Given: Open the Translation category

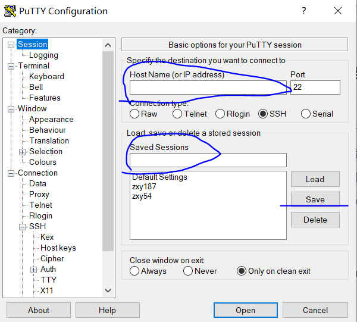Looking at the screenshot, I should point(49,140).
